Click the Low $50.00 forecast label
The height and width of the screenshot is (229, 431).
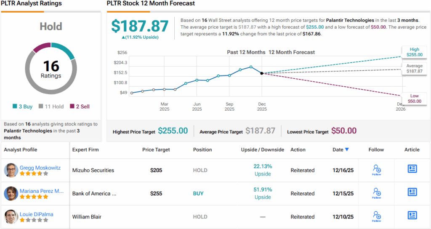click(414, 99)
